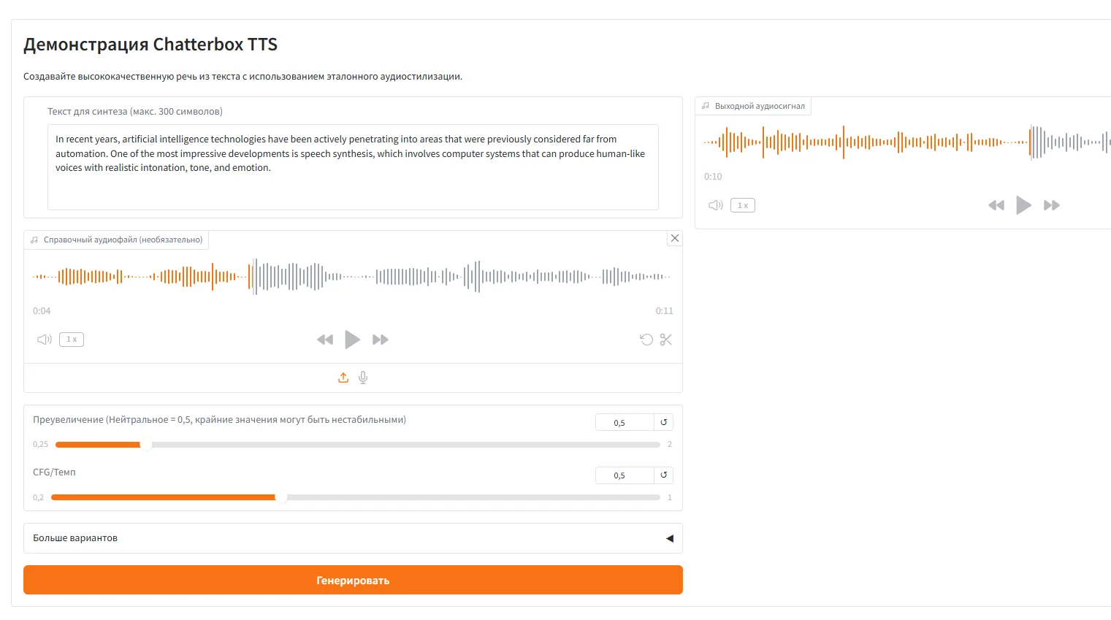Click the reference audio 0:11 duration
The height and width of the screenshot is (620, 1111).
pyautogui.click(x=664, y=311)
